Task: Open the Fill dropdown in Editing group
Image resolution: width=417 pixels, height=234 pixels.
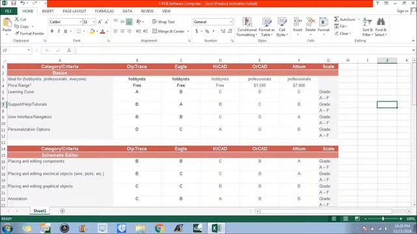Action: [x=341, y=27]
